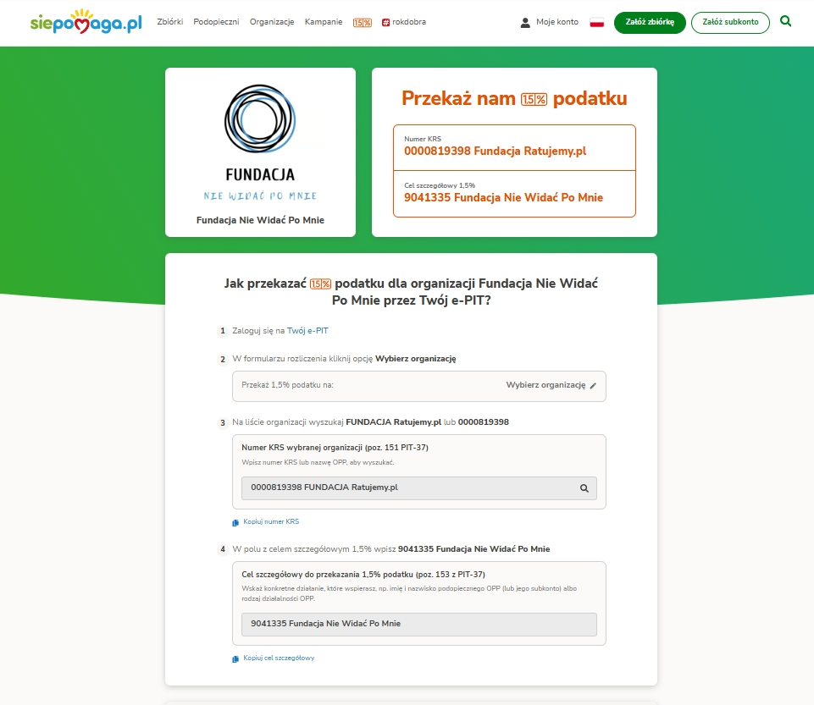Click the siepomaga.pl logo
814x705 pixels.
tap(85, 22)
